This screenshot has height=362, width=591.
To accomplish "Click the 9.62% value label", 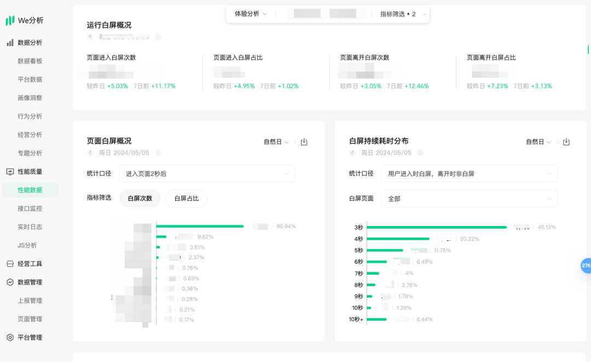I will click(x=205, y=237).
